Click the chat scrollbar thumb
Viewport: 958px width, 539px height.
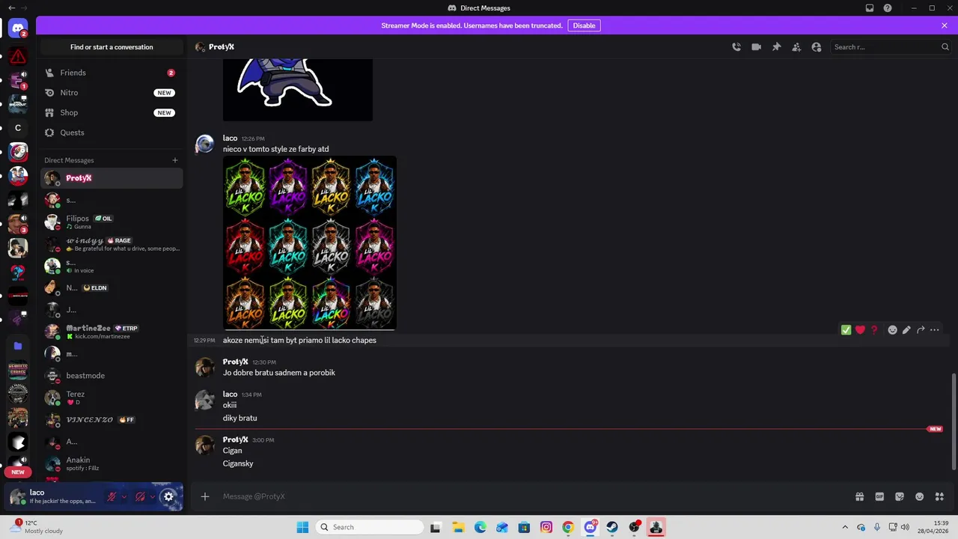[x=954, y=421]
